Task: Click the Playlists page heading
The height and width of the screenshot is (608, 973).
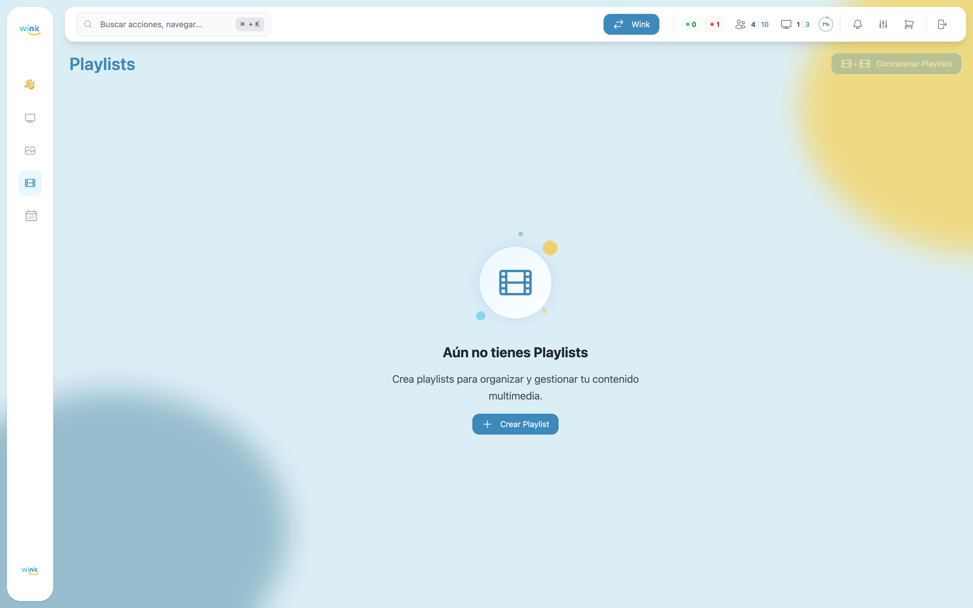Action: 102,64
